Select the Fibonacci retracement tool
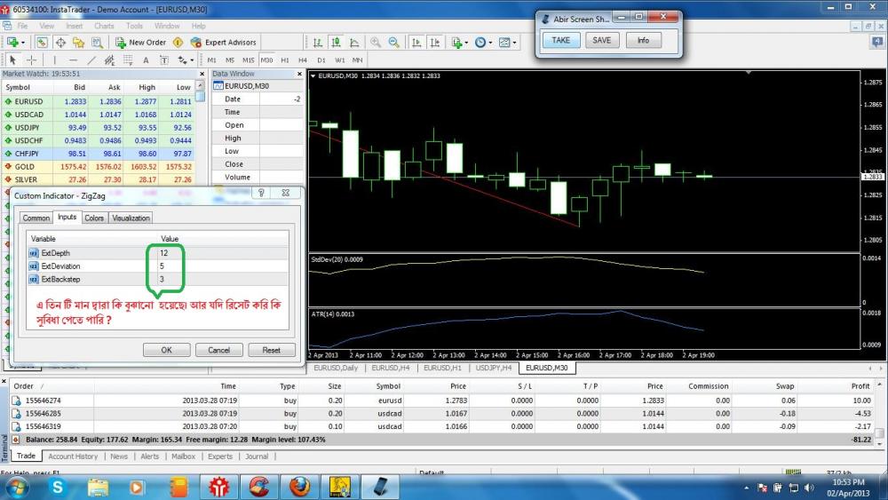Image resolution: width=888 pixels, height=500 pixels. click(x=128, y=60)
